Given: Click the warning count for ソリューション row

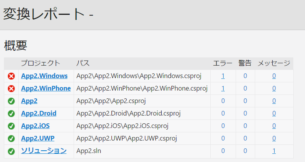Looking at the screenshot, I should [x=245, y=151].
